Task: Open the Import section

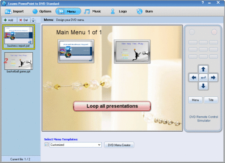Action: point(14,11)
